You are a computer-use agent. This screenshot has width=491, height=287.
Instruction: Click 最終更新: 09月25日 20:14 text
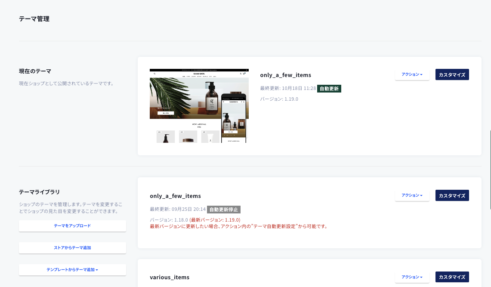178,209
